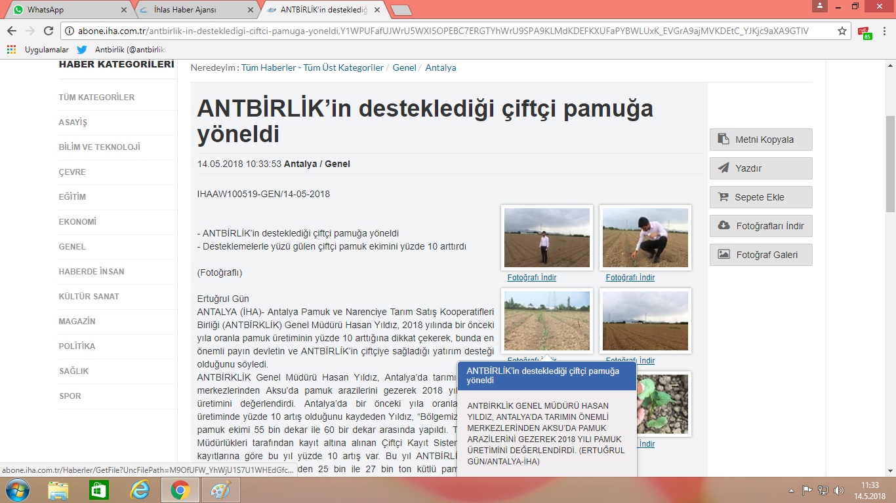
Task: Open the Paint taskbar icon
Action: tap(221, 490)
